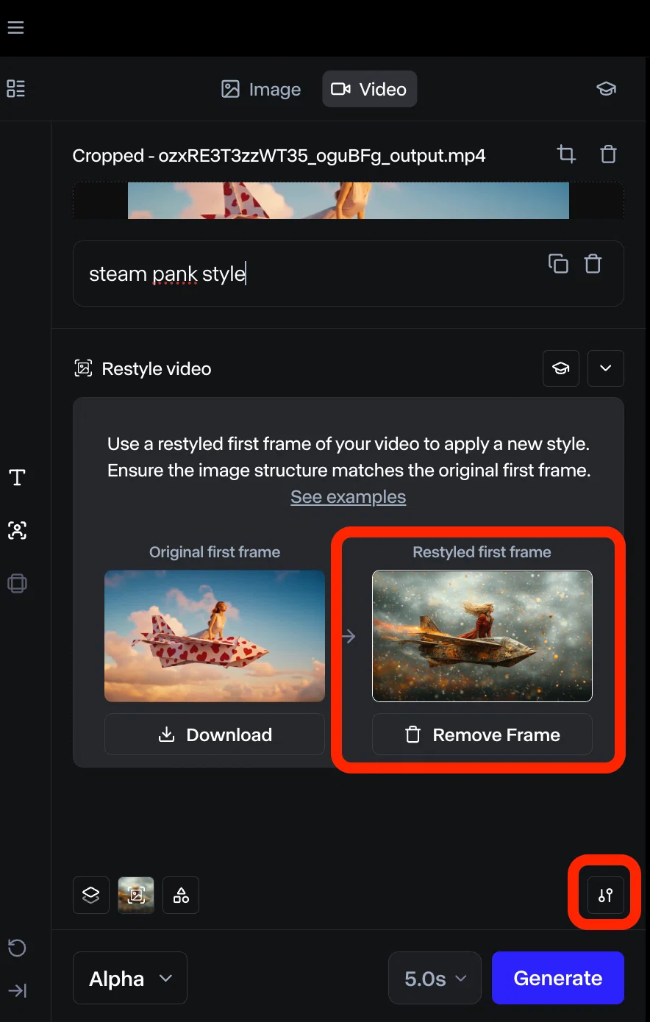Image resolution: width=650 pixels, height=1022 pixels.
Task: Switch to the Image tab
Action: click(x=261, y=89)
